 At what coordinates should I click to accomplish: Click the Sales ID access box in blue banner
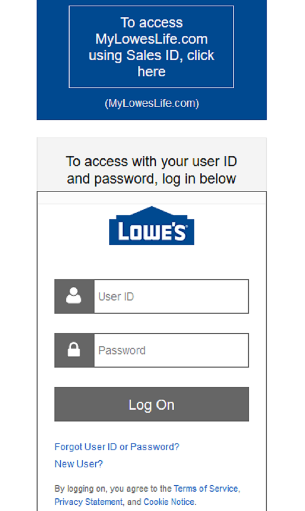tap(151, 46)
